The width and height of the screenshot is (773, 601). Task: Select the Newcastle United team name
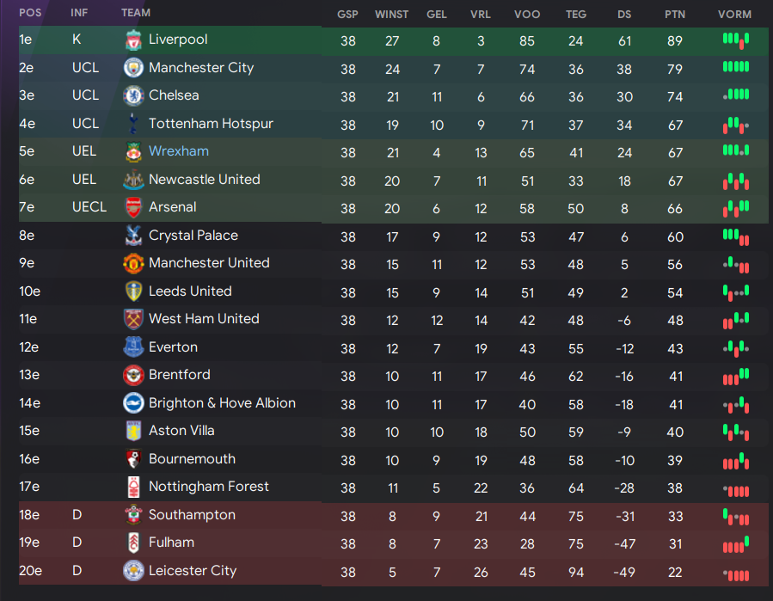(x=204, y=180)
